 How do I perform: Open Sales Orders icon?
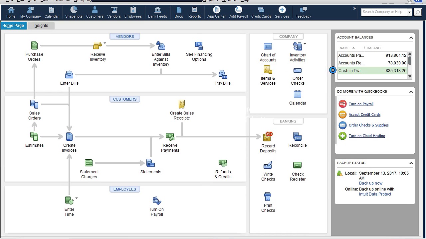point(34,104)
